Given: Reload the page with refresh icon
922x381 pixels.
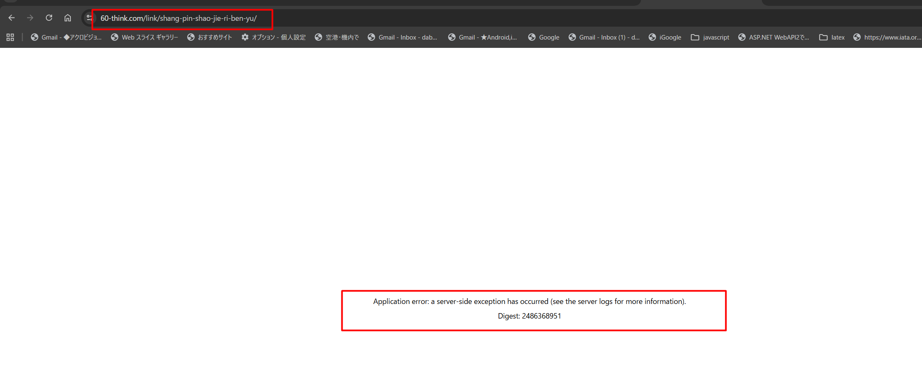Looking at the screenshot, I should click(49, 18).
